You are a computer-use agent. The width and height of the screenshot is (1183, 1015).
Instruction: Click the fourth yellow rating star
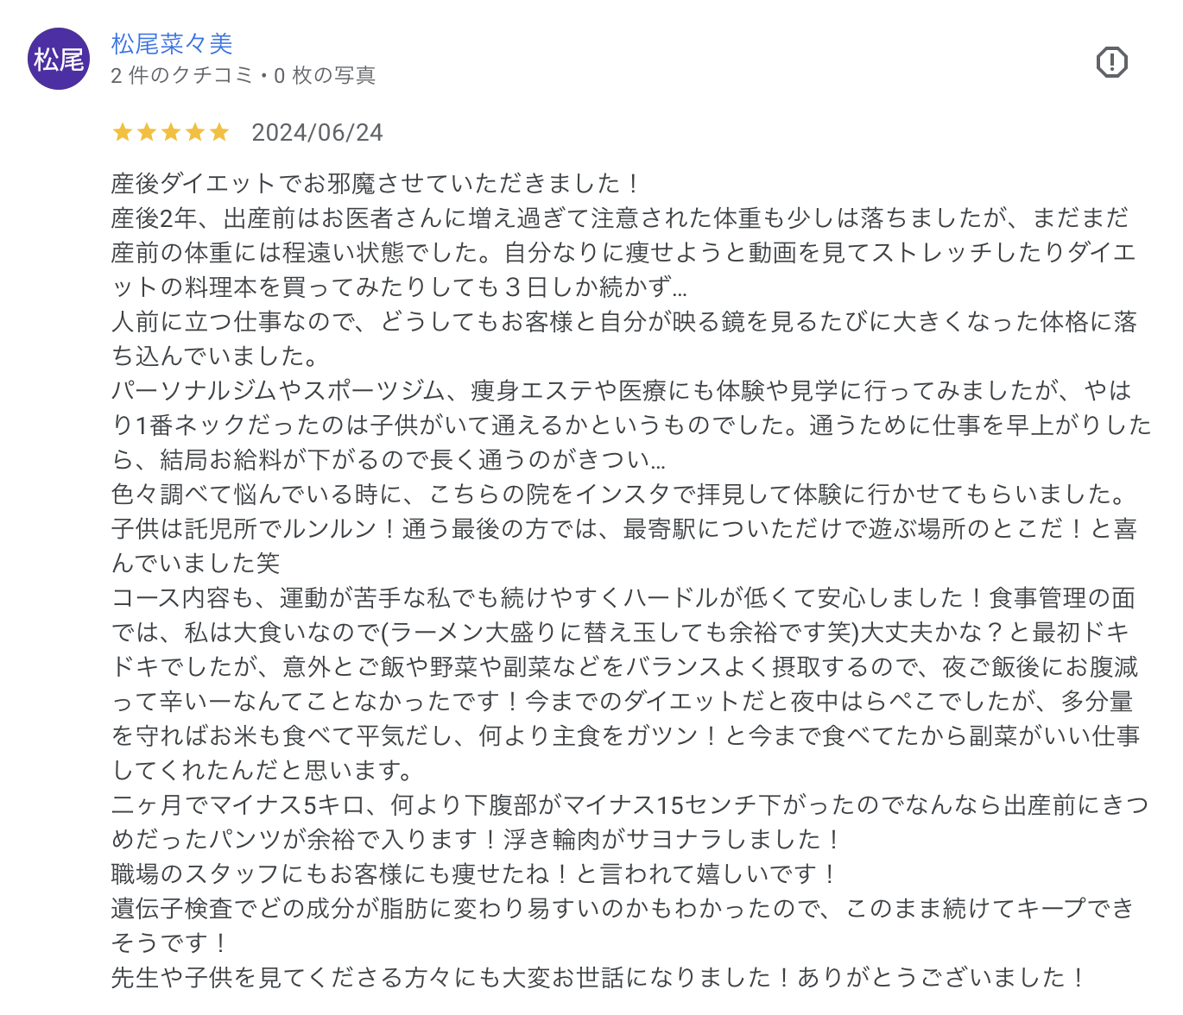(195, 132)
